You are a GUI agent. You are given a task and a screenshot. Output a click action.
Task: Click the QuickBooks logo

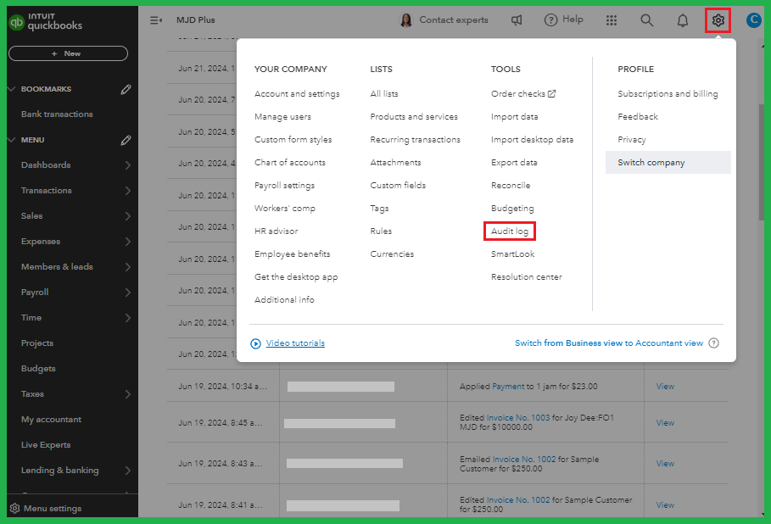(45, 22)
